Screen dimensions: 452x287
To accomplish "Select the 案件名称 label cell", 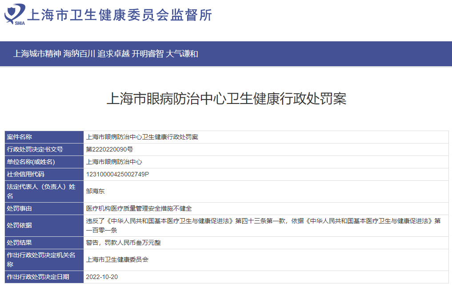I will tap(44, 137).
